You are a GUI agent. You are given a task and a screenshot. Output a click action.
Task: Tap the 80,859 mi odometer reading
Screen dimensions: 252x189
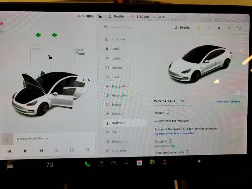click(161, 113)
